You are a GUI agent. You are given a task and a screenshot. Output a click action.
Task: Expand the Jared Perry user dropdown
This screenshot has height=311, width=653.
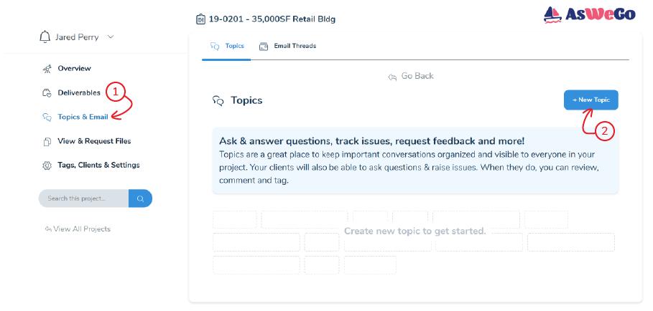pyautogui.click(x=111, y=37)
